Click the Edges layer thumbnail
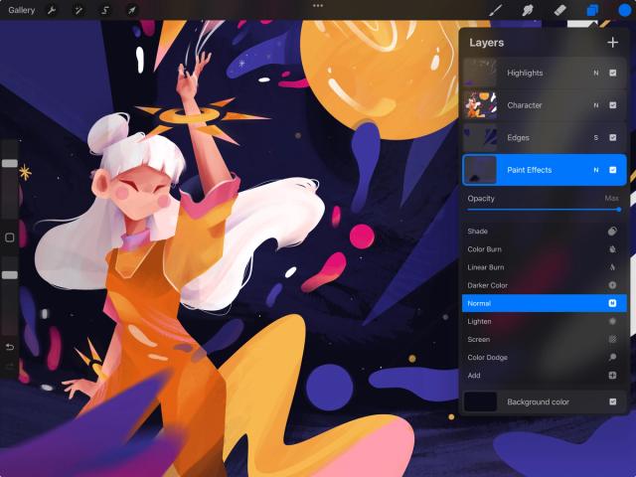The height and width of the screenshot is (477, 636). 480,138
